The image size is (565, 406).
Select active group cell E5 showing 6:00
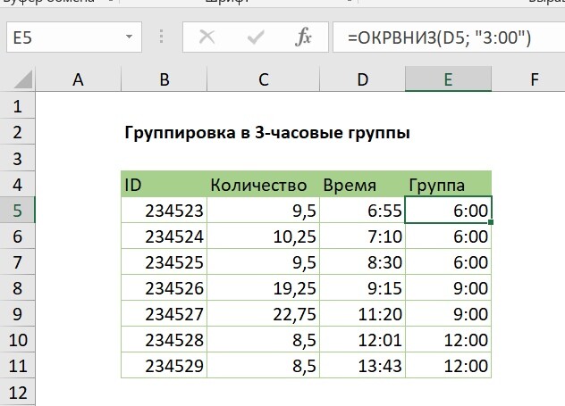pyautogui.click(x=448, y=210)
